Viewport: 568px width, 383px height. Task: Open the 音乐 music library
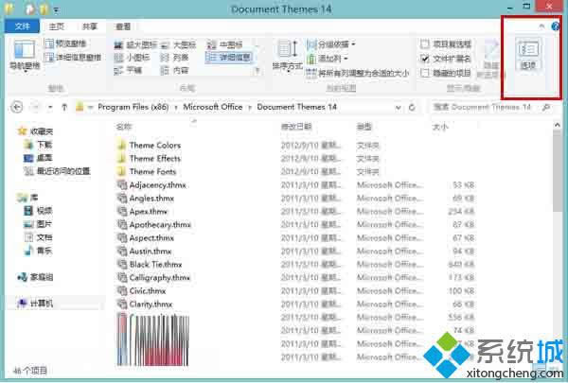coord(38,251)
